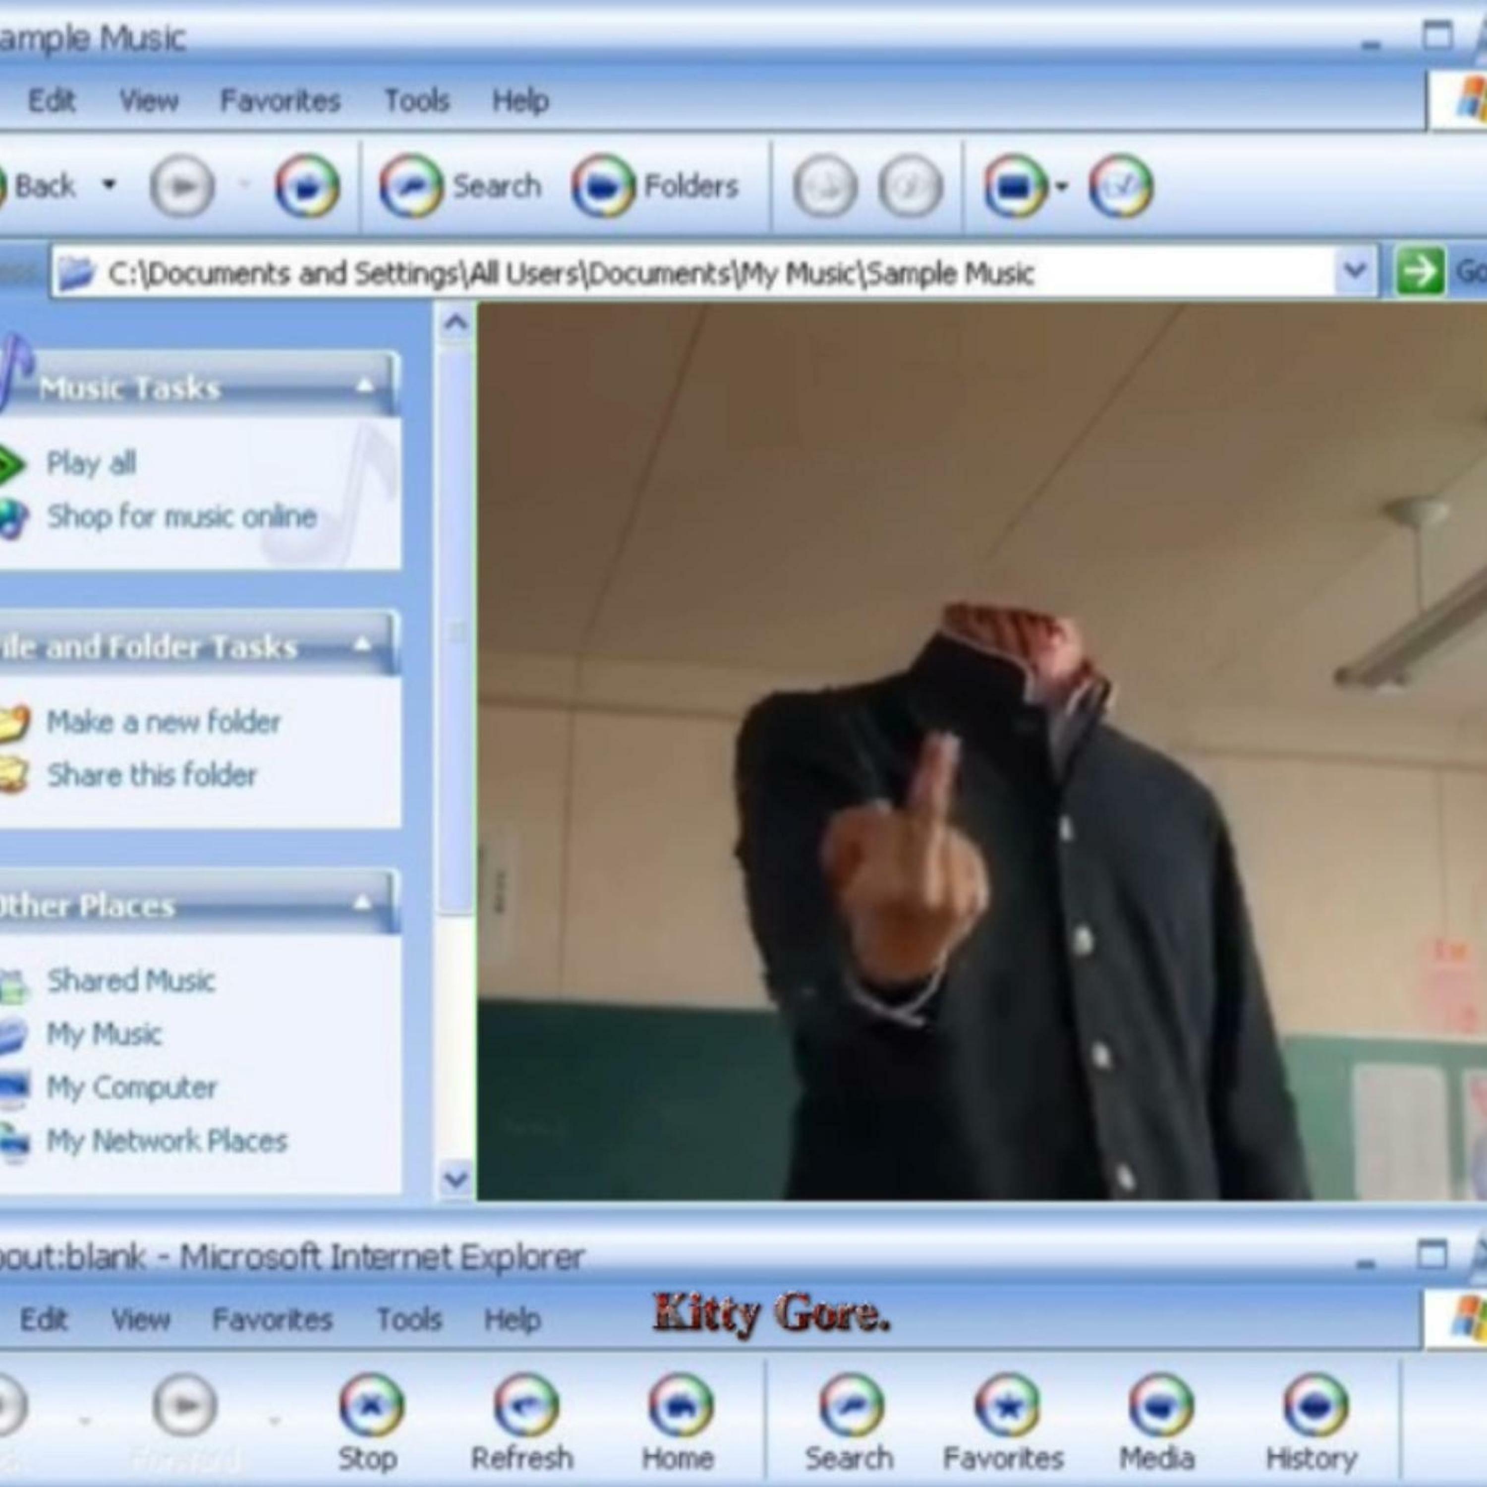
Task: Click the Views toolbar icon in Explorer
Action: (1015, 186)
